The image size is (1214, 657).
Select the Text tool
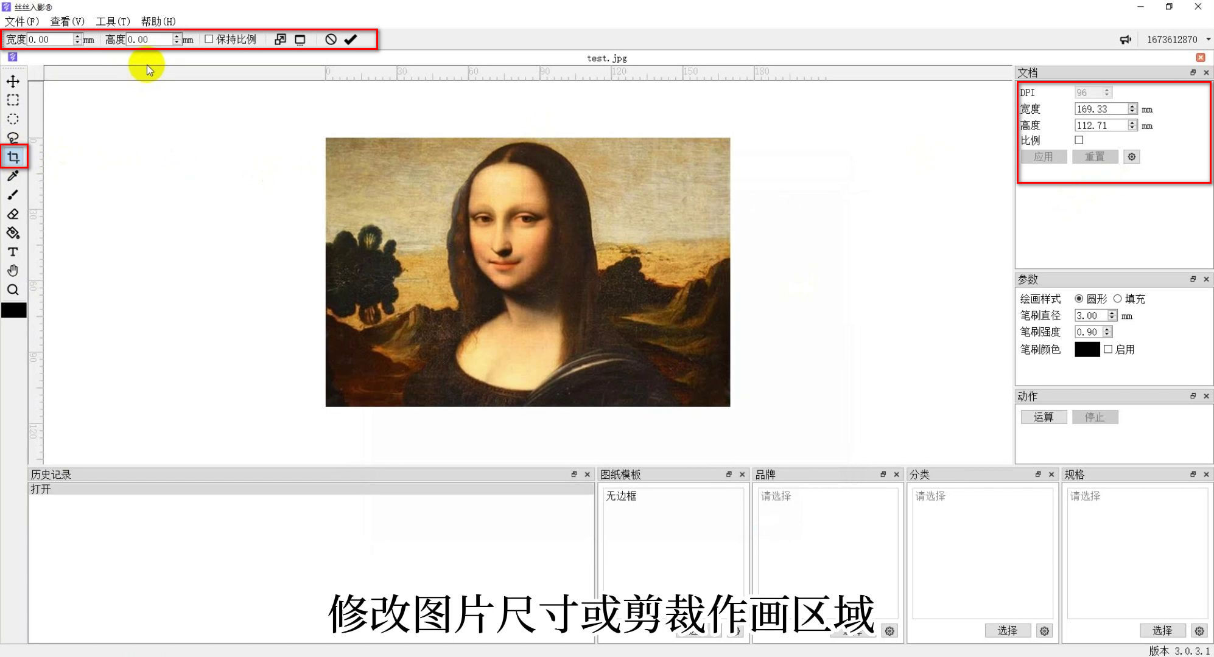tap(13, 251)
